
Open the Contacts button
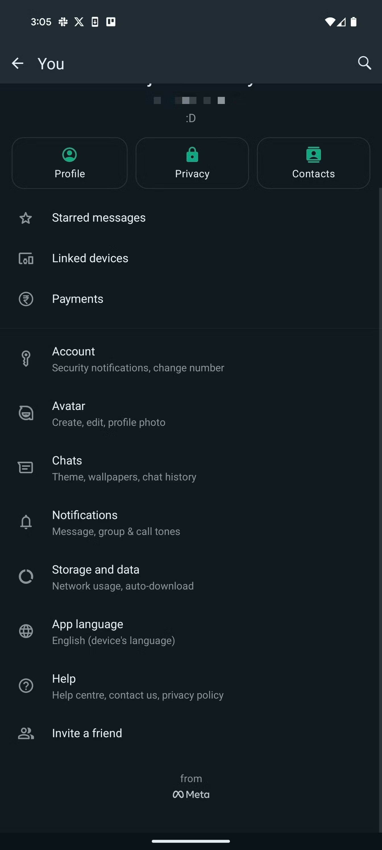[313, 163]
